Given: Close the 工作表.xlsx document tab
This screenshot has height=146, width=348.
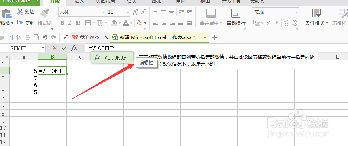Looking at the screenshot, I should click(x=205, y=37).
